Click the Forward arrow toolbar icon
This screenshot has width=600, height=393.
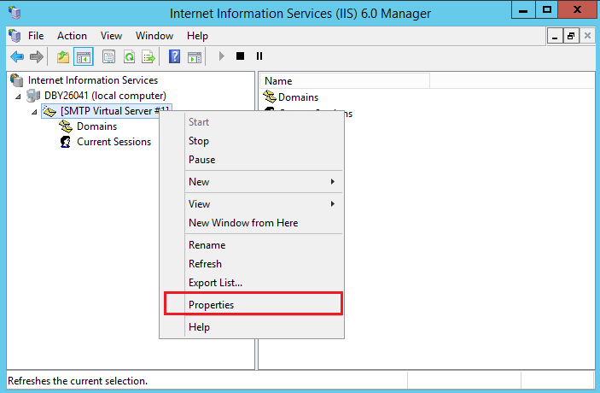[x=37, y=56]
